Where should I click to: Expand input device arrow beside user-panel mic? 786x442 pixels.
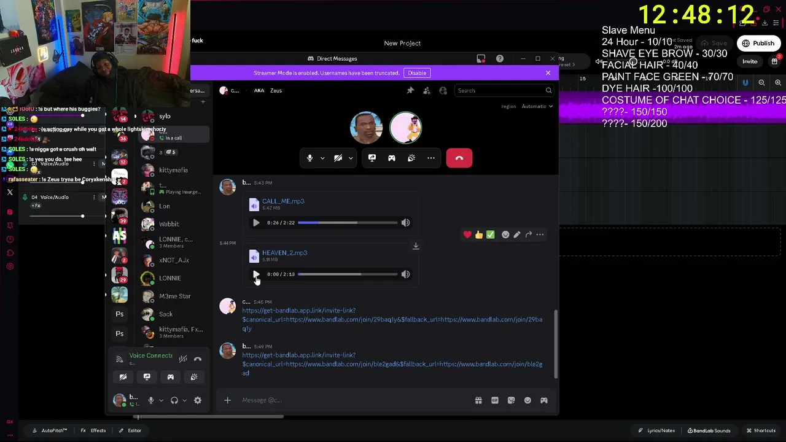[x=161, y=400]
